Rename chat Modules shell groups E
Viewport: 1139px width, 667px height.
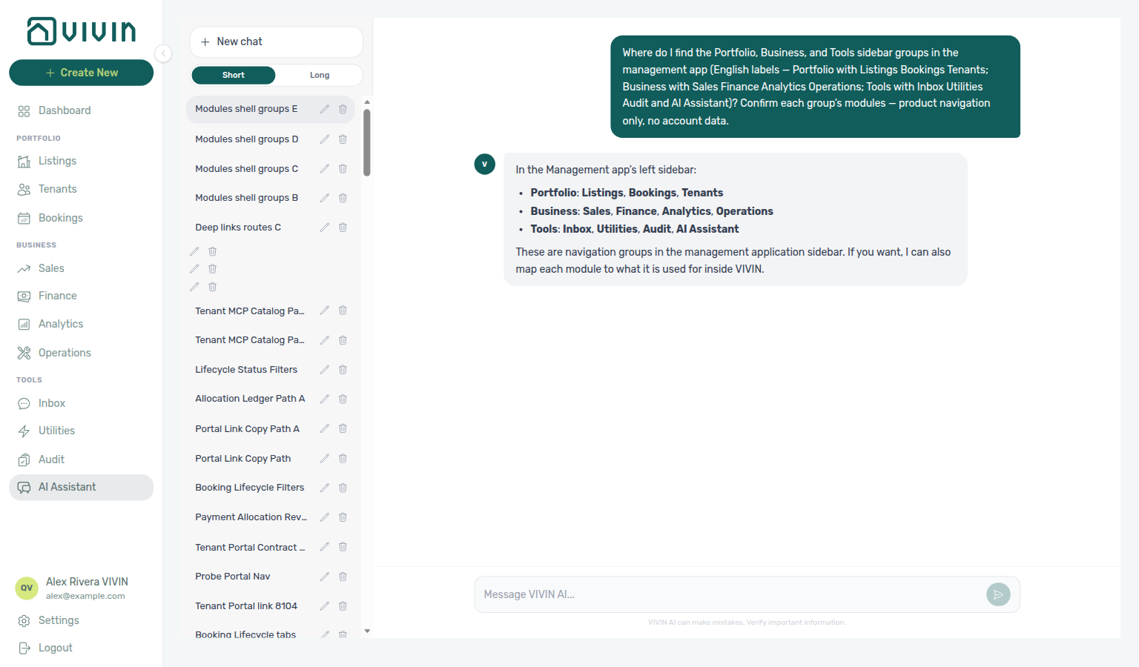pos(324,109)
